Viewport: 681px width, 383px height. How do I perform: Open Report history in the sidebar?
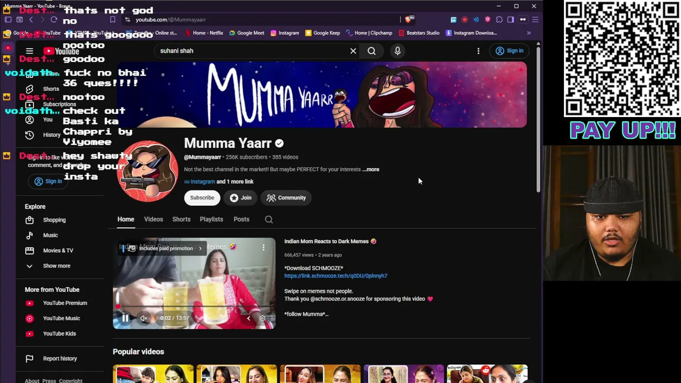60,359
